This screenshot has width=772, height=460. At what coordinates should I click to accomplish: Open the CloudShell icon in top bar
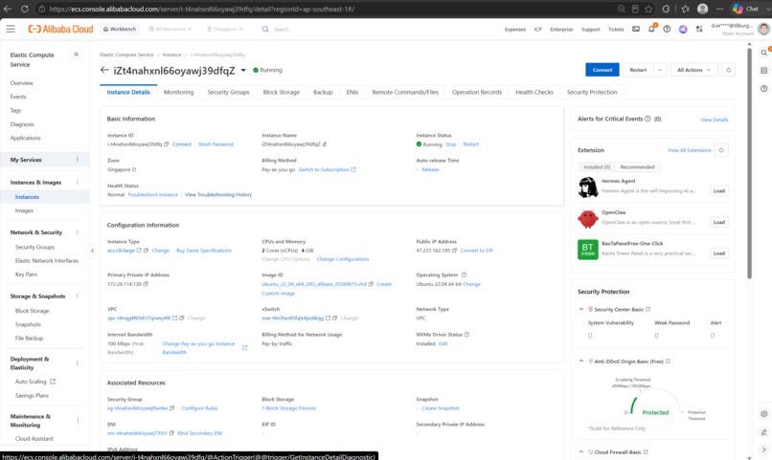[x=636, y=29]
